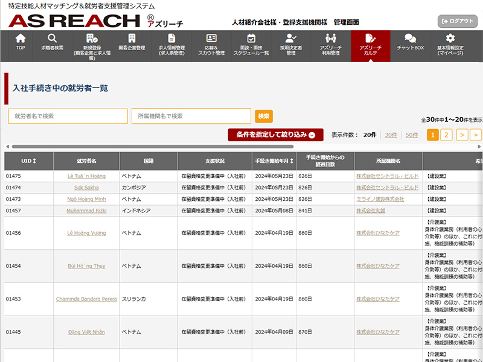Click 所属機関名 column header
The image size is (483, 362).
click(x=388, y=161)
